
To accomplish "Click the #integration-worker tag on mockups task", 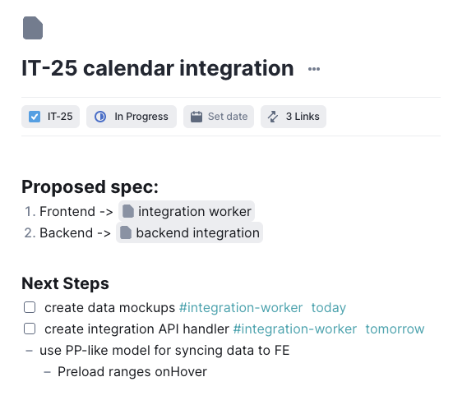I will pos(241,308).
